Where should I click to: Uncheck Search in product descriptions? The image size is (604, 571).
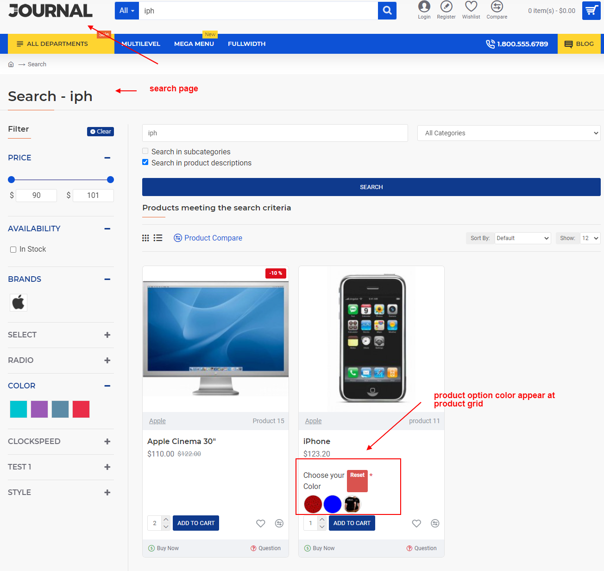145,162
